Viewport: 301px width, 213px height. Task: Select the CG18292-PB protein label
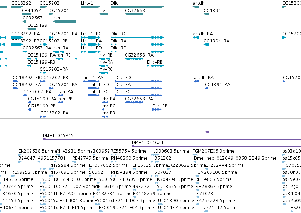27,78
